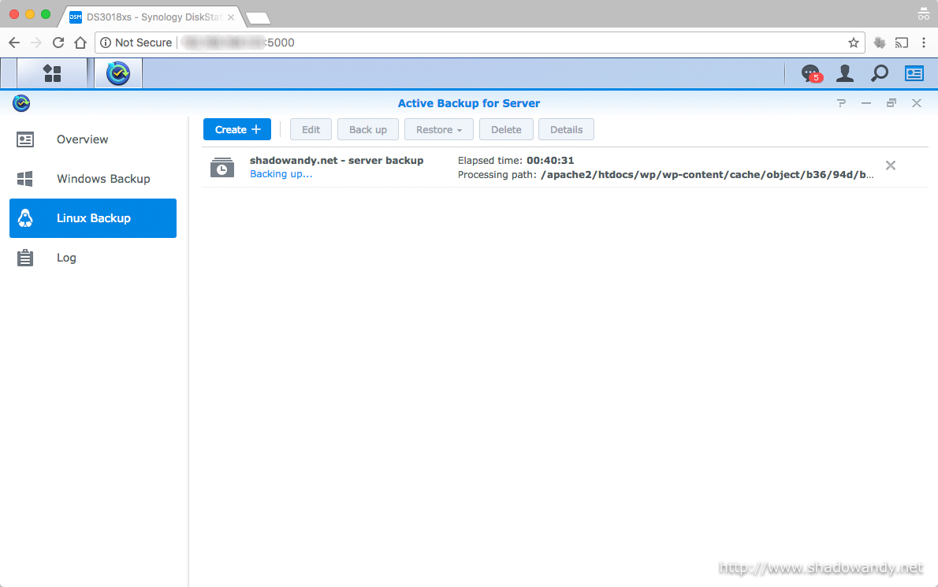Click the elapsed time 00:40:31
This screenshot has height=587, width=938.
pos(550,160)
